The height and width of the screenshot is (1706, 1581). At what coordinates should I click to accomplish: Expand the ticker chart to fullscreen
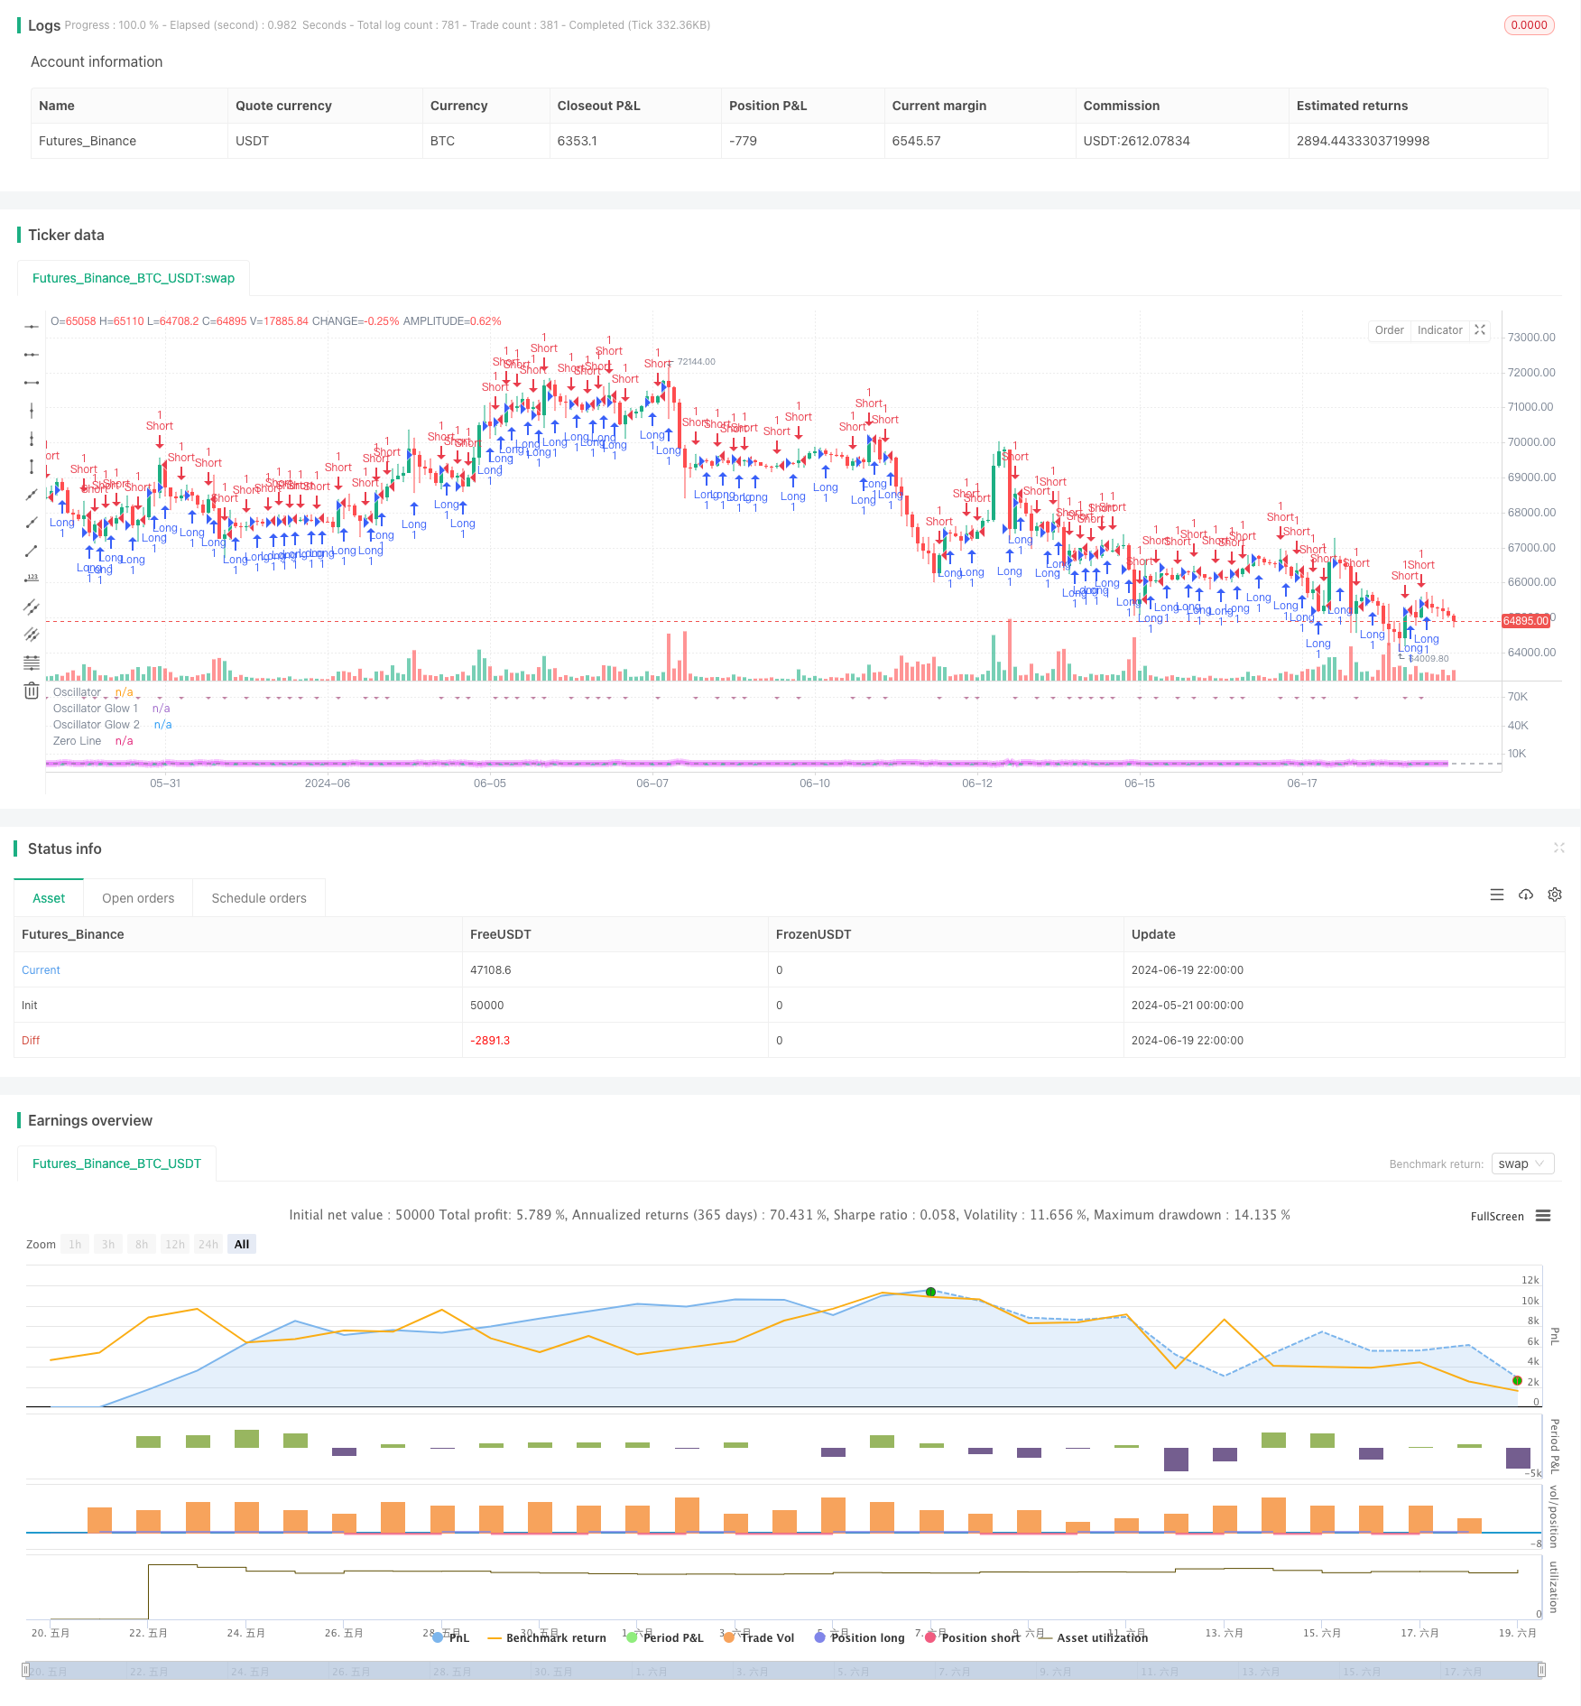tap(1480, 330)
